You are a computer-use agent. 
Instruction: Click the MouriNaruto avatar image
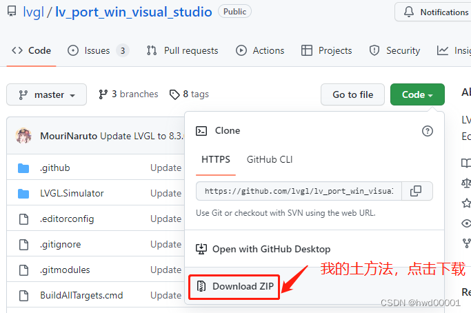[23, 136]
